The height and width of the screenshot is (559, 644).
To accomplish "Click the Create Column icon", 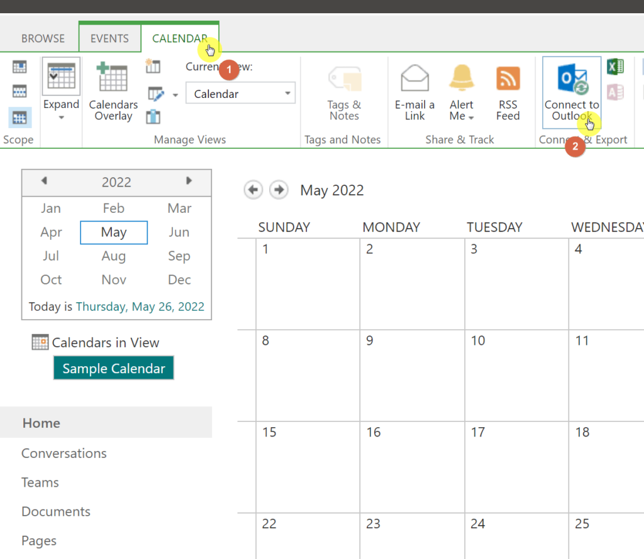I will (153, 117).
